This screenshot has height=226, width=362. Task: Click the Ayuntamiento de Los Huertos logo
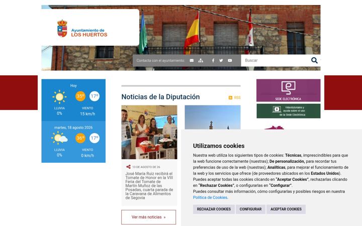(x=82, y=29)
